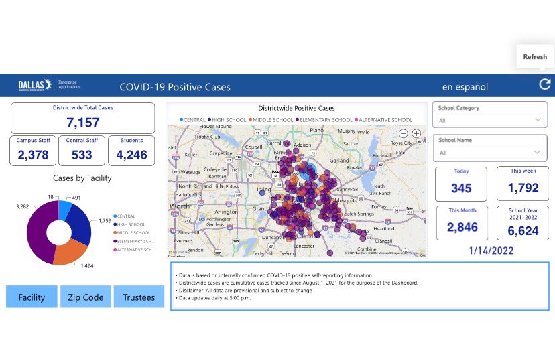
Task: Click ELEMENTARY SCH... in the donut chart legend
Action: coord(134,241)
